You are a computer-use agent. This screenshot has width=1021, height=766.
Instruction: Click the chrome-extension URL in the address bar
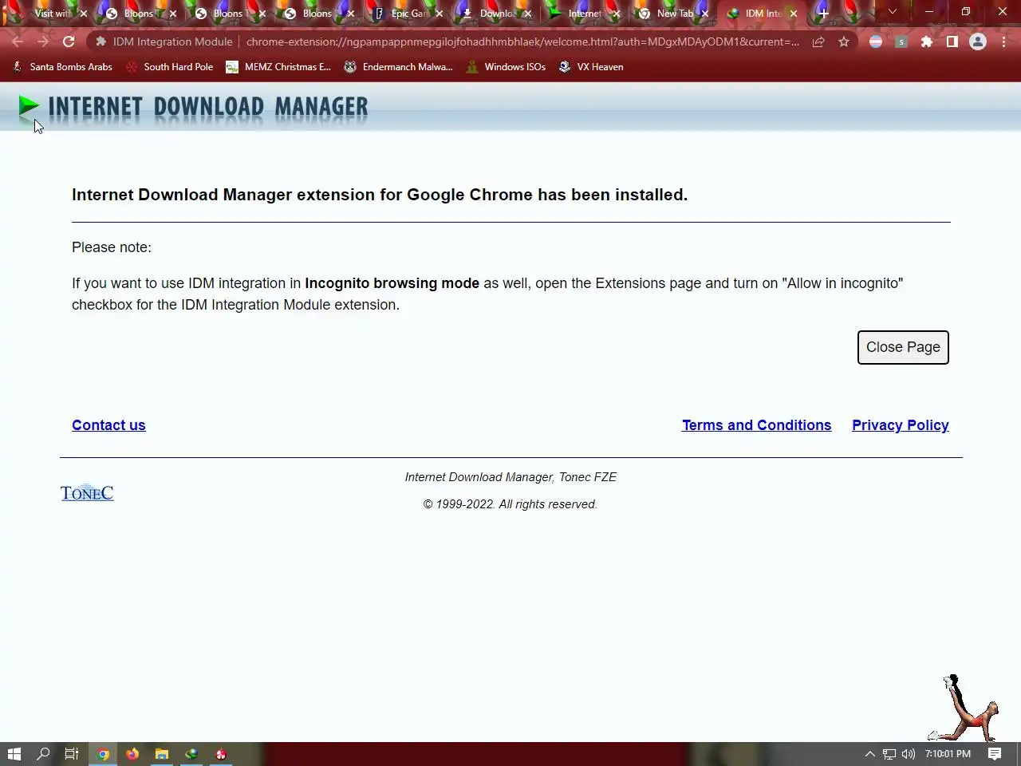[522, 41]
